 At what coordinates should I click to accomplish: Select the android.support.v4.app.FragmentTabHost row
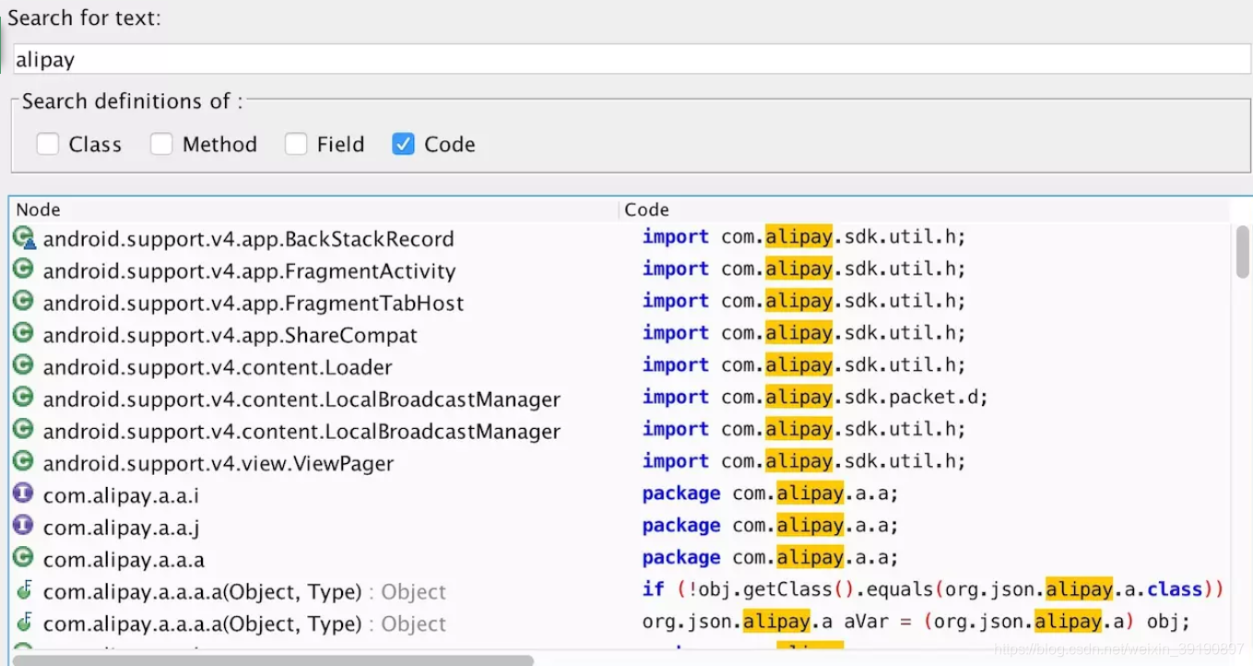pyautogui.click(x=621, y=302)
